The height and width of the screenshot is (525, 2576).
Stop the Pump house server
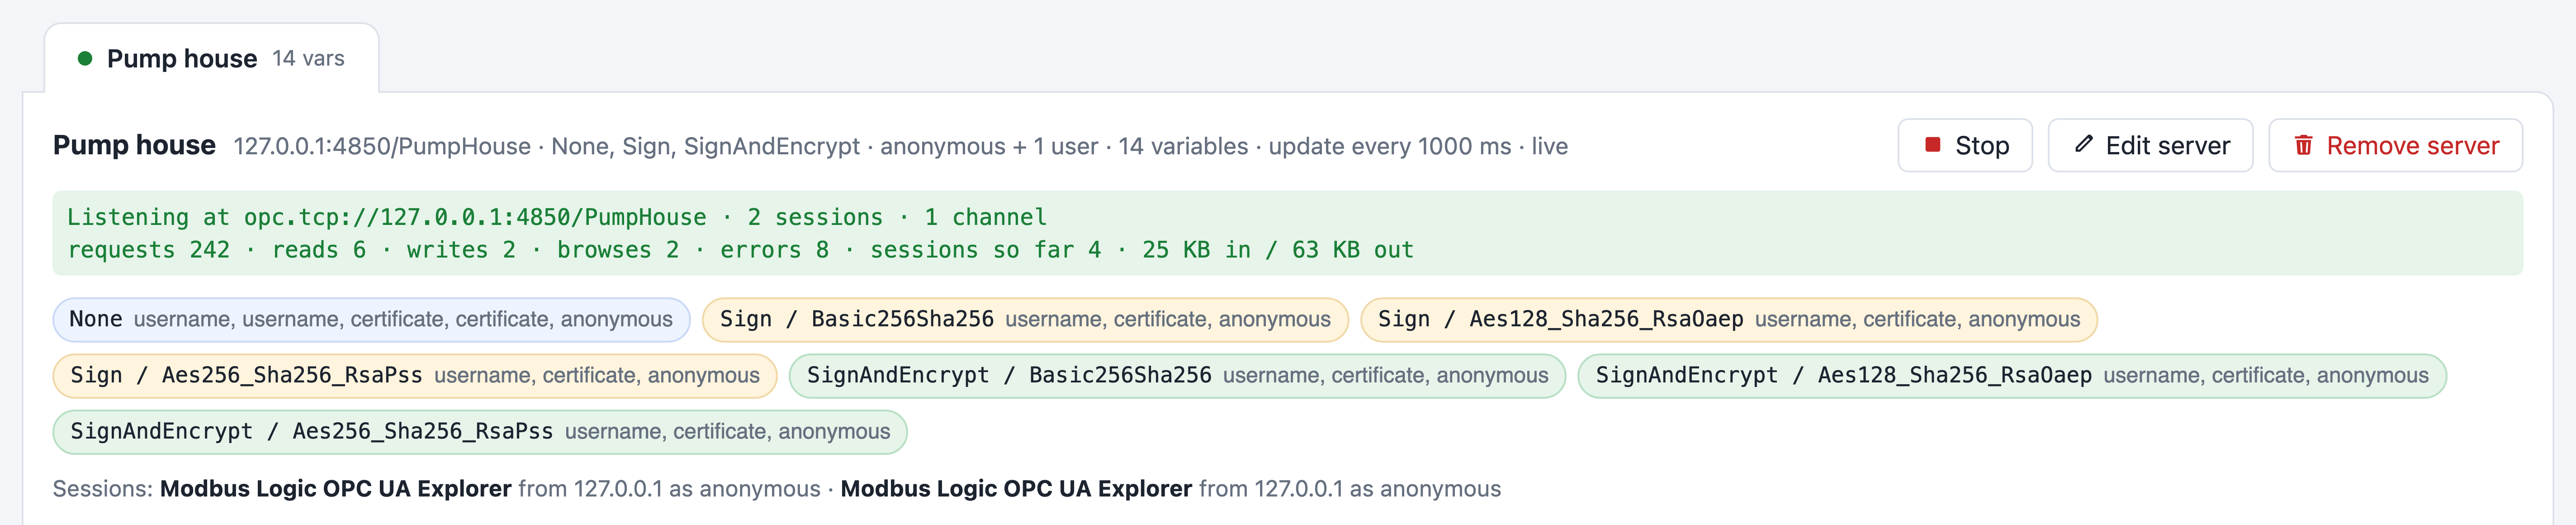(x=1965, y=146)
